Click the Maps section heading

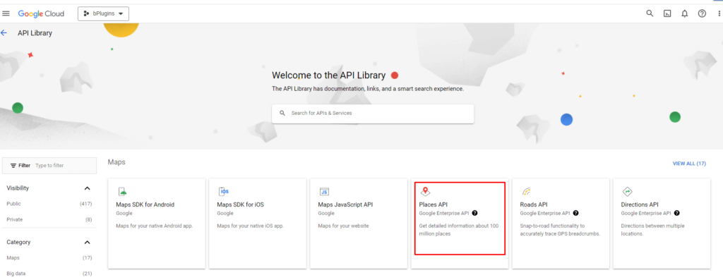(x=116, y=162)
